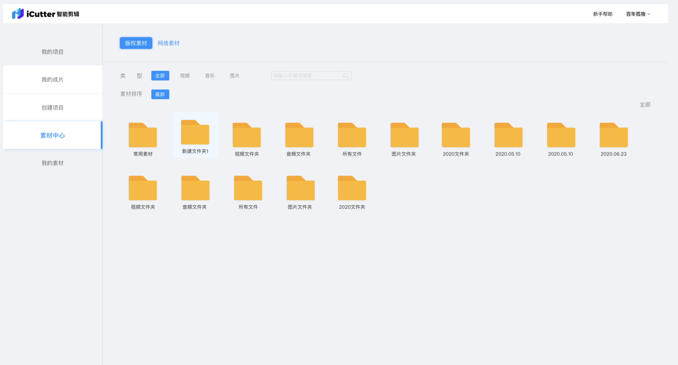The width and height of the screenshot is (678, 365).
Task: Focus the keyword search input field
Action: pos(311,76)
